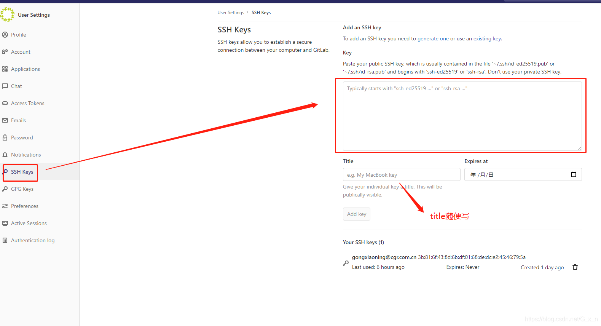Open the Password settings page
Viewport: 601px width, 326px height.
[22, 137]
